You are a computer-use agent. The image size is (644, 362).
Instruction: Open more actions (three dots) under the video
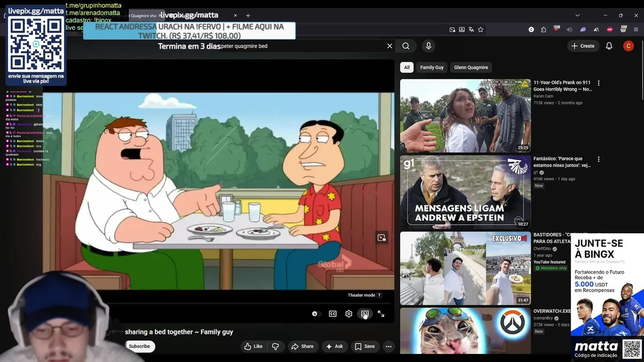click(388, 346)
